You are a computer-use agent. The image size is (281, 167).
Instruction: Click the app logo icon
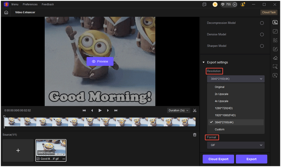(6, 4)
